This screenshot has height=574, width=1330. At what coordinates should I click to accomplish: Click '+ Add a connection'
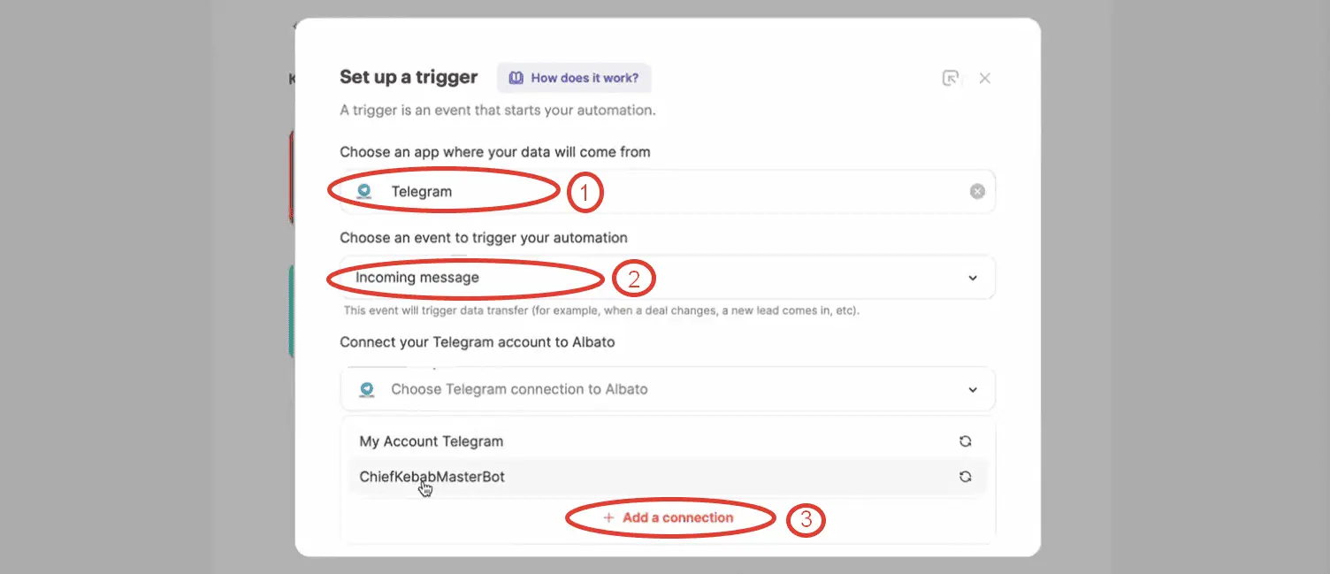pos(669,517)
